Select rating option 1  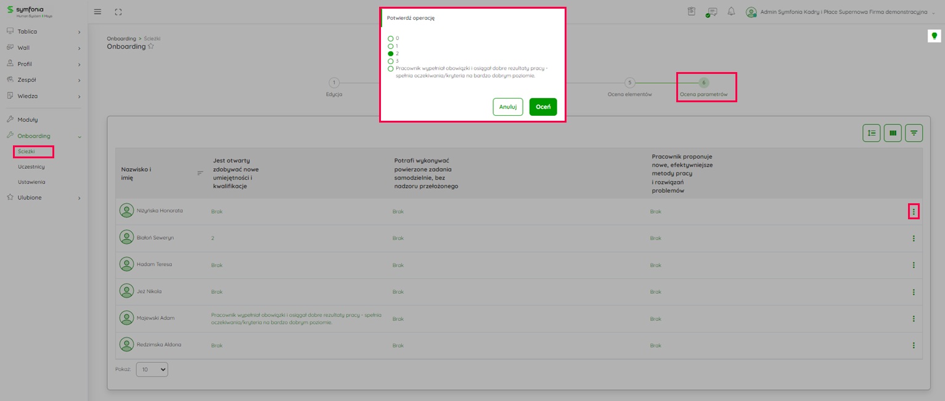[x=391, y=46]
